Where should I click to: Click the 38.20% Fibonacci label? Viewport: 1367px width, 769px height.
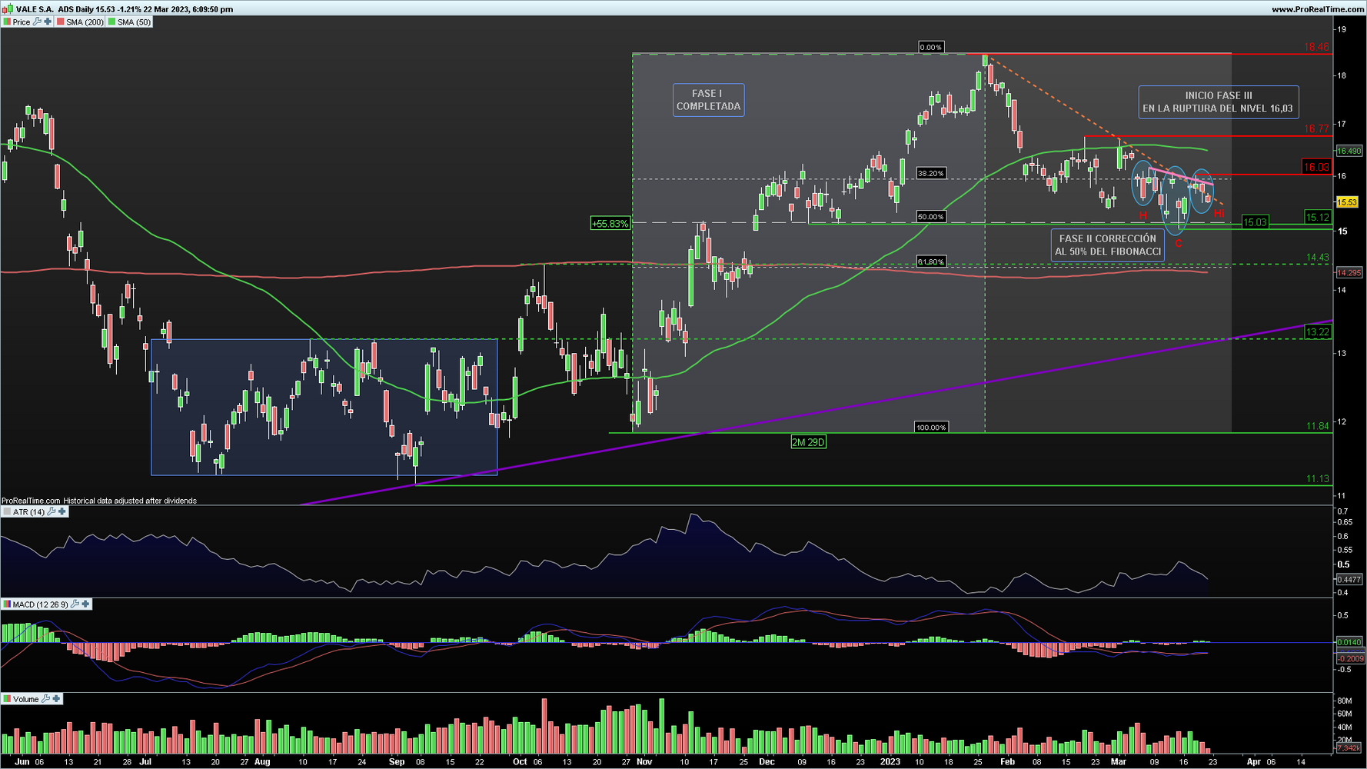pos(930,174)
